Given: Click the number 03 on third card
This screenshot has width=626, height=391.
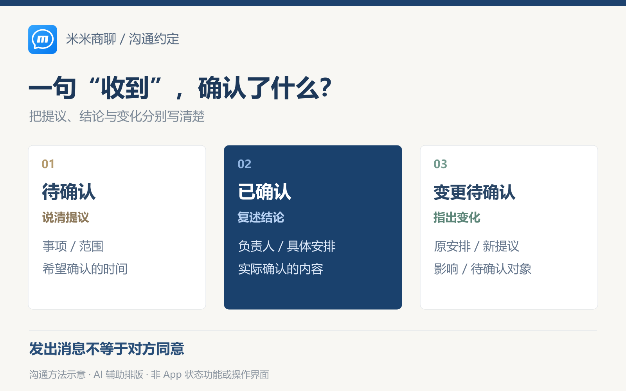Looking at the screenshot, I should click(440, 164).
